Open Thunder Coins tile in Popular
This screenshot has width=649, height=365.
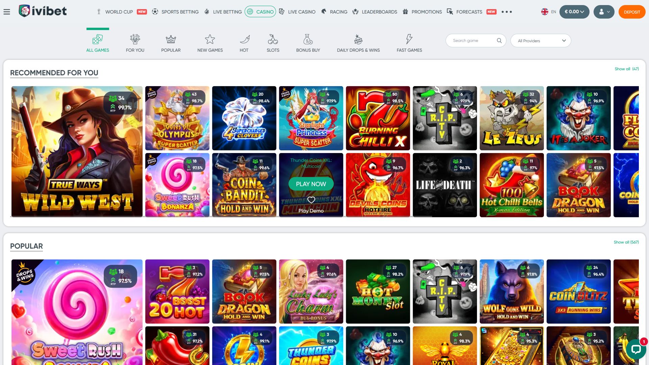(x=311, y=346)
